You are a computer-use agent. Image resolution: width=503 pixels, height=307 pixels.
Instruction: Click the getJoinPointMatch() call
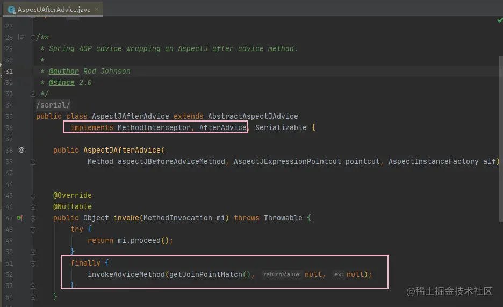210,274
